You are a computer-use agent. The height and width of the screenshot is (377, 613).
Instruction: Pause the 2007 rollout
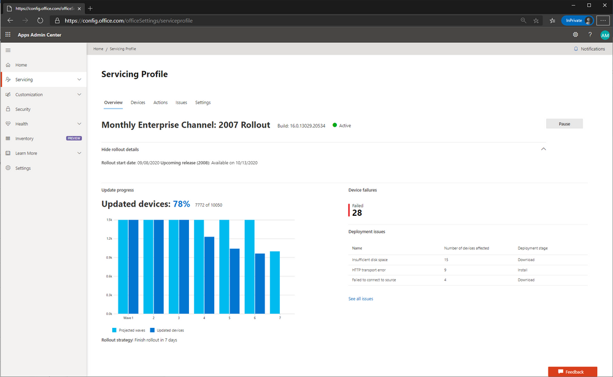(x=564, y=124)
